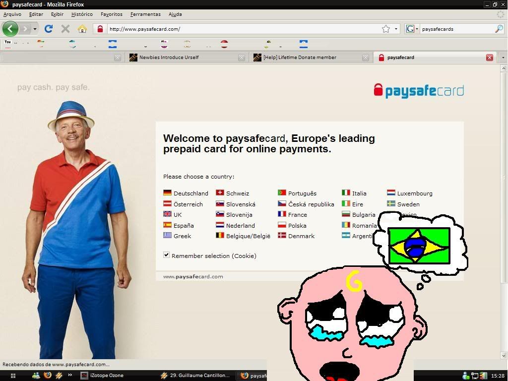Click the Stop loading icon
The width and height of the screenshot is (508, 381).
point(65,29)
